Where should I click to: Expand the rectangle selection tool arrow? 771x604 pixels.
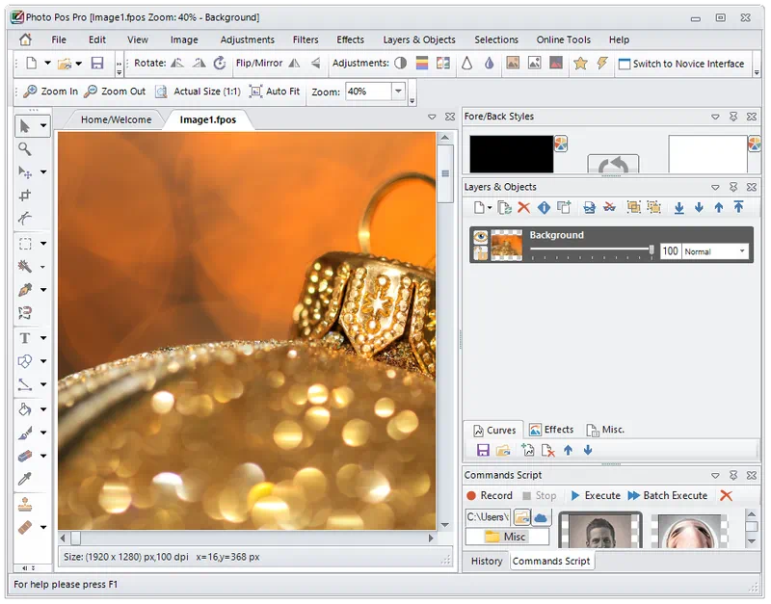[x=43, y=244]
